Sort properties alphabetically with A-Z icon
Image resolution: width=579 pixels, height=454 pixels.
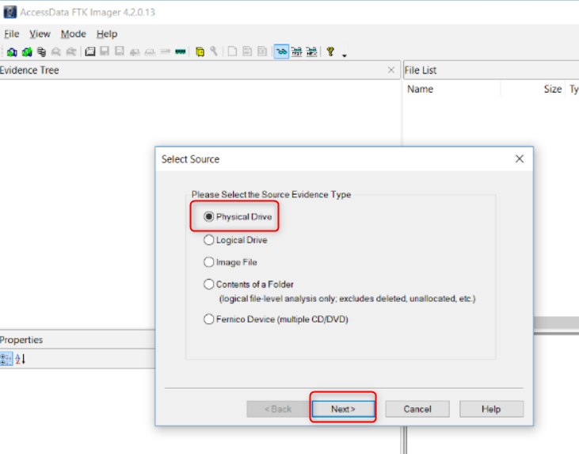(x=21, y=359)
